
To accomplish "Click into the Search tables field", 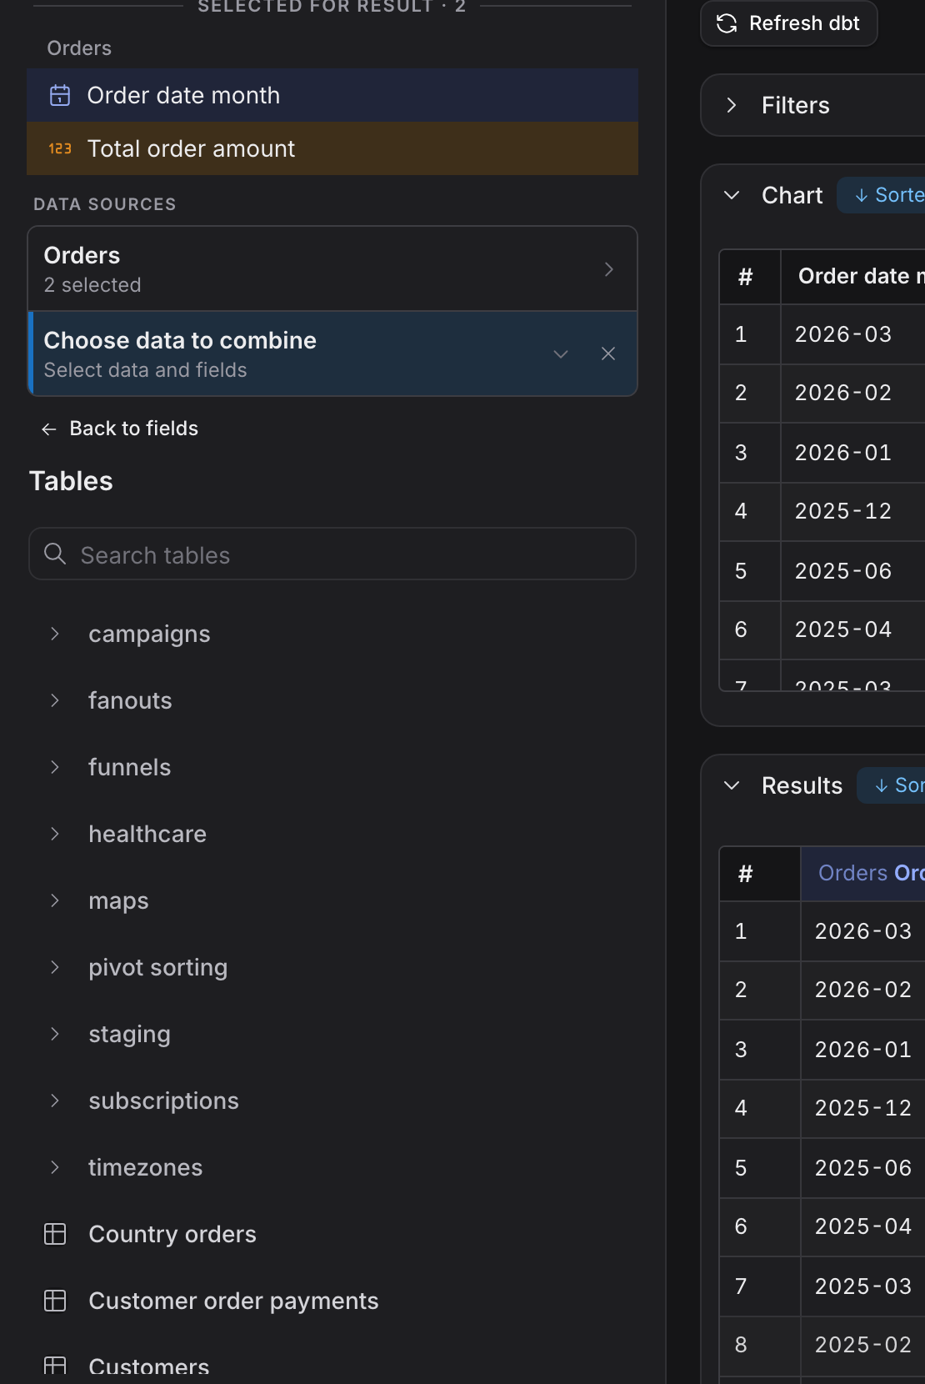I will coord(332,554).
